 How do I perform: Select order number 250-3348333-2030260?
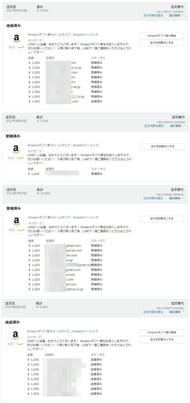[170, 122]
